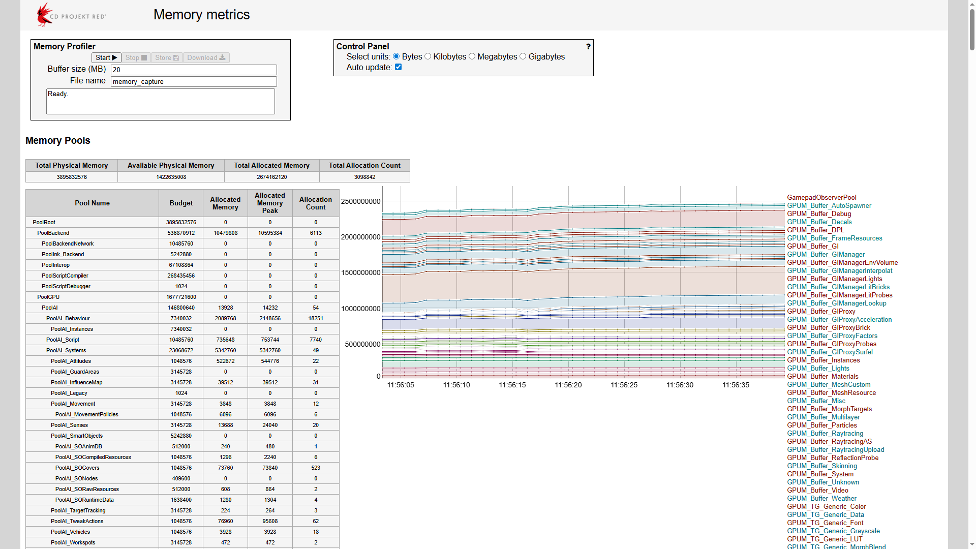Image resolution: width=976 pixels, height=549 pixels.
Task: Click the PoolScriptCompiler row name
Action: [65, 276]
